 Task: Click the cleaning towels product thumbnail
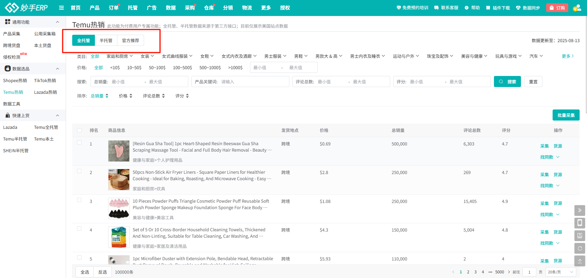point(119,237)
